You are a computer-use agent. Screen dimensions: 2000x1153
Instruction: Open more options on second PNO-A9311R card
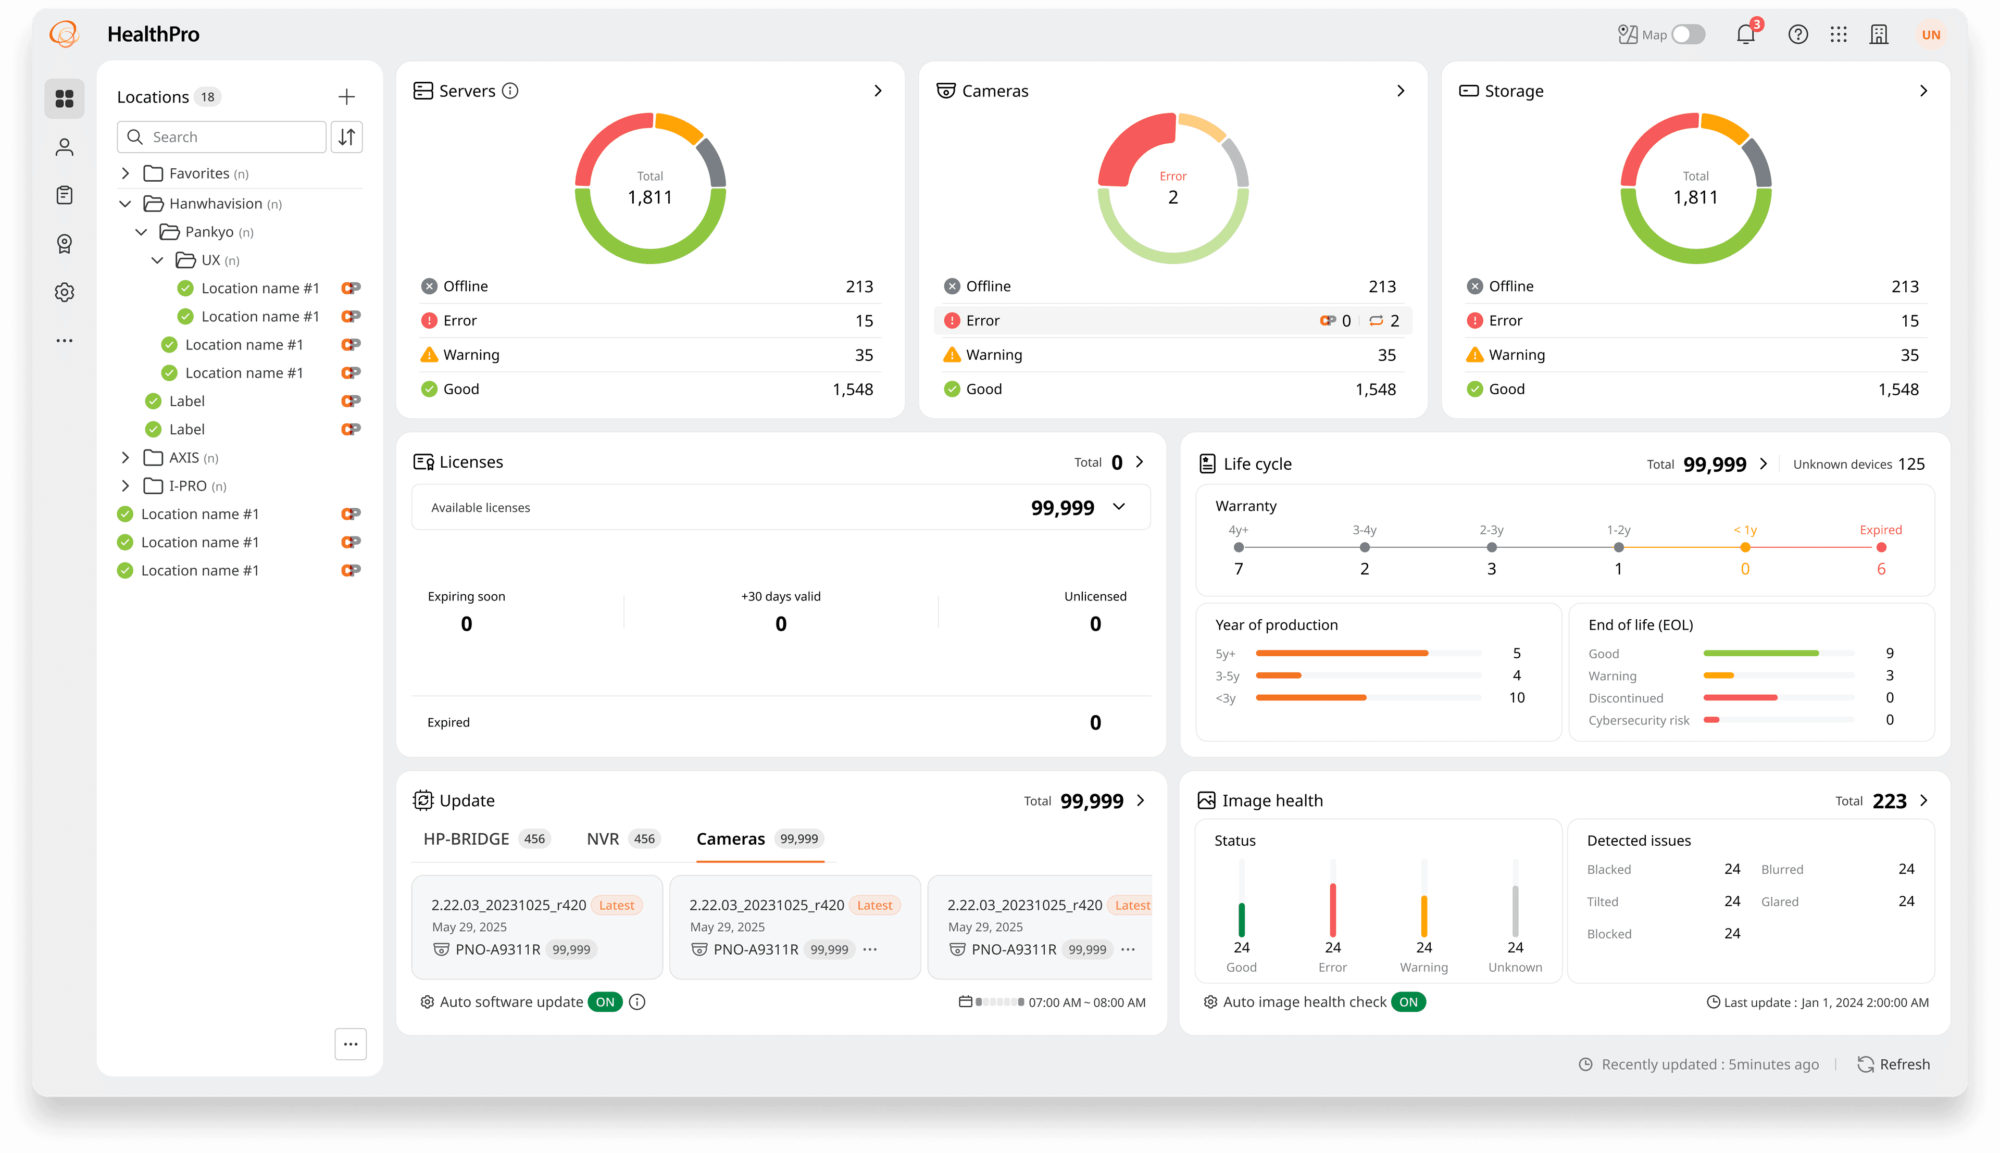pyautogui.click(x=870, y=949)
